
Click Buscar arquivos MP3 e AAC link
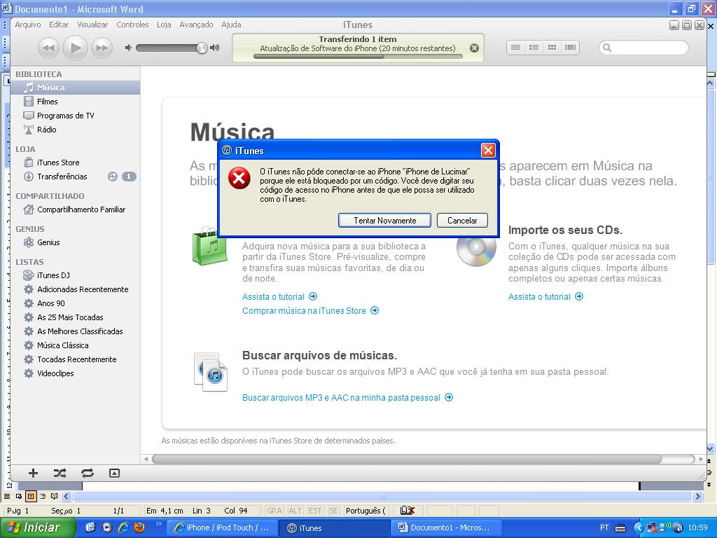coord(347,398)
